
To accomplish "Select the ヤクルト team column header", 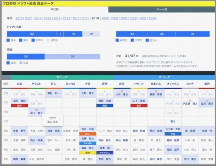I will coord(36,84).
